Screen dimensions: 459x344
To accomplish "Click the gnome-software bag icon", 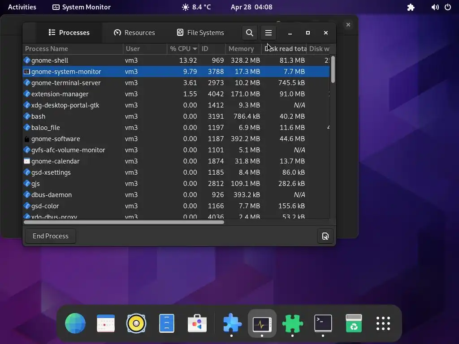I will [x=27, y=139].
